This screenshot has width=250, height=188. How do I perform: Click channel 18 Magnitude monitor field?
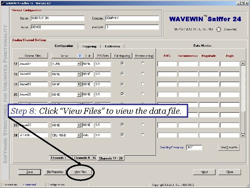coord(209,74)
